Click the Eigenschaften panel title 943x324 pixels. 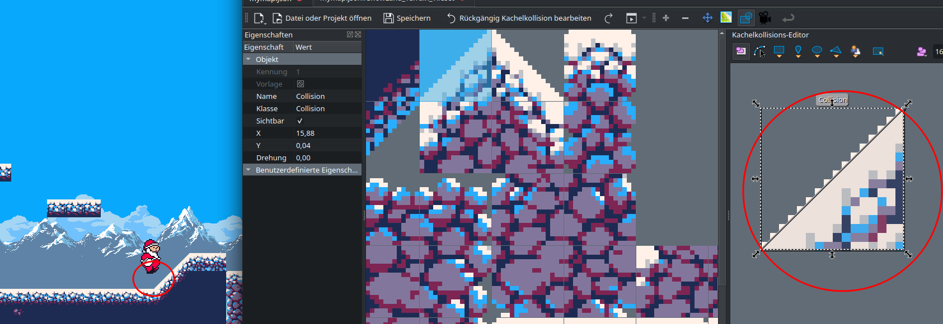click(269, 35)
